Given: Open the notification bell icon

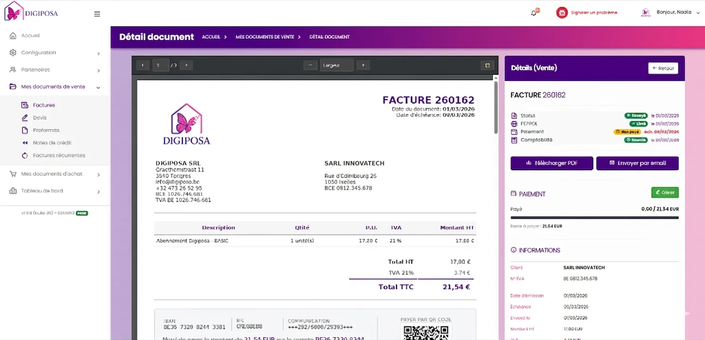Looking at the screenshot, I should coord(533,13).
